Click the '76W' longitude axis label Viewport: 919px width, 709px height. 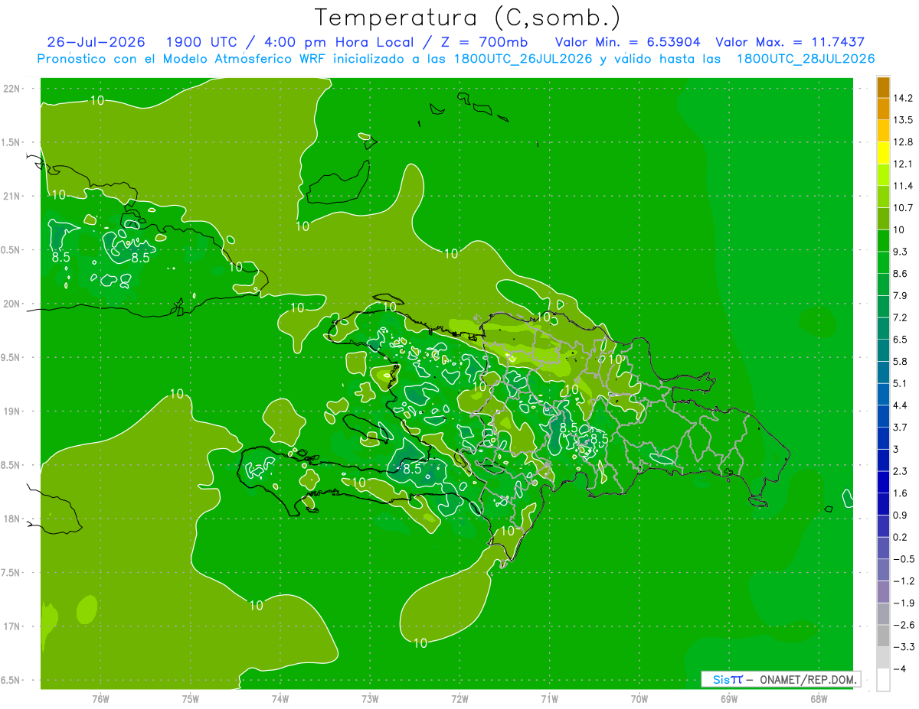[x=100, y=698]
